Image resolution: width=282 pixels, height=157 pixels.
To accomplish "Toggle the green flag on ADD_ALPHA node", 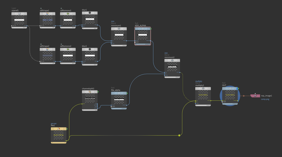I will (151, 29).
